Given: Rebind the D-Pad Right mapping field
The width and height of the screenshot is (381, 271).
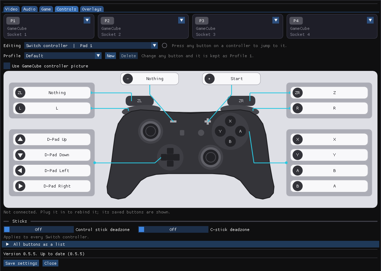Looking at the screenshot, I should coord(52,186).
